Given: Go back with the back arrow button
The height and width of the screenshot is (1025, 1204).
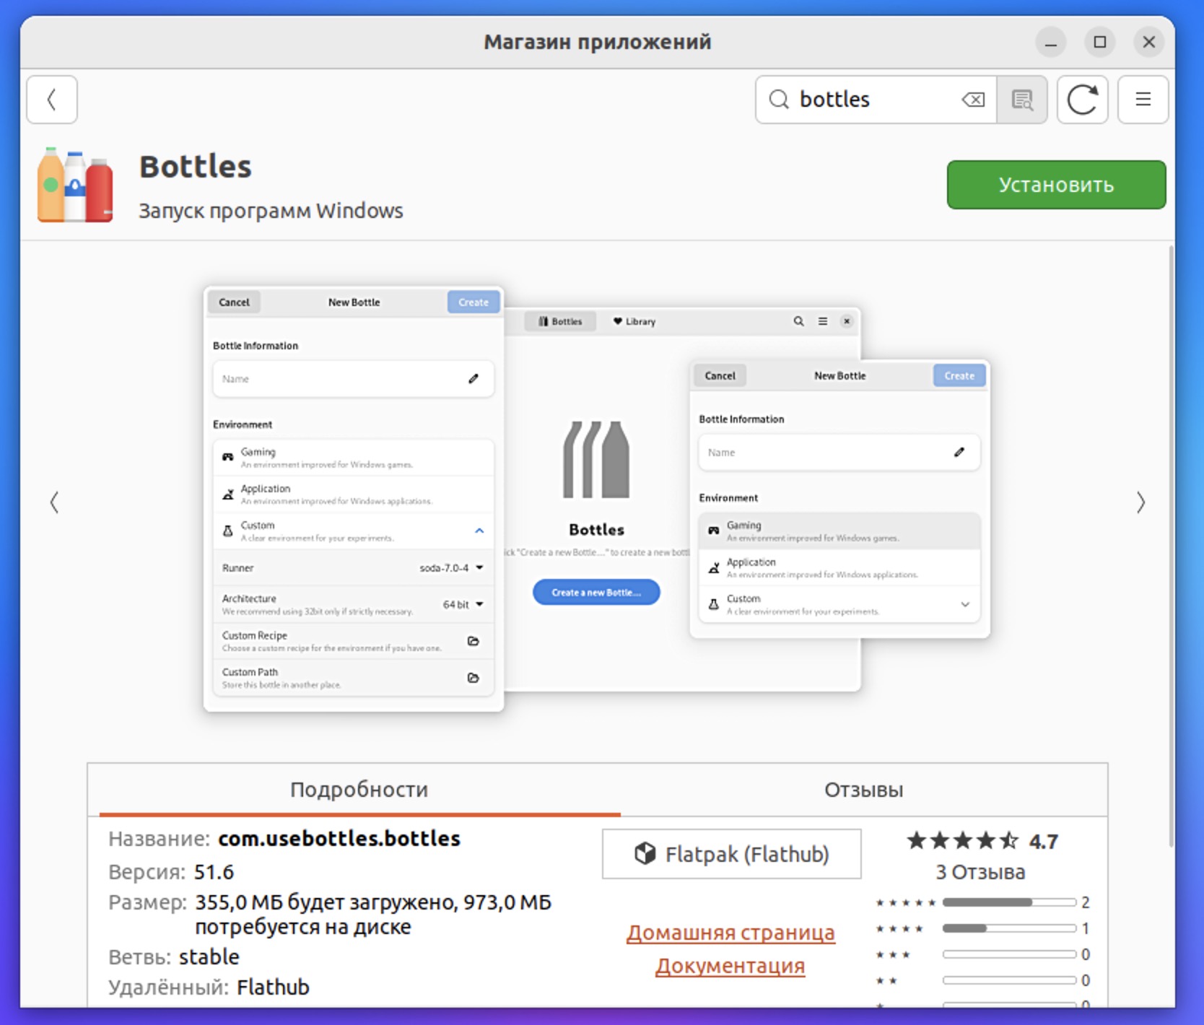Looking at the screenshot, I should point(52,100).
